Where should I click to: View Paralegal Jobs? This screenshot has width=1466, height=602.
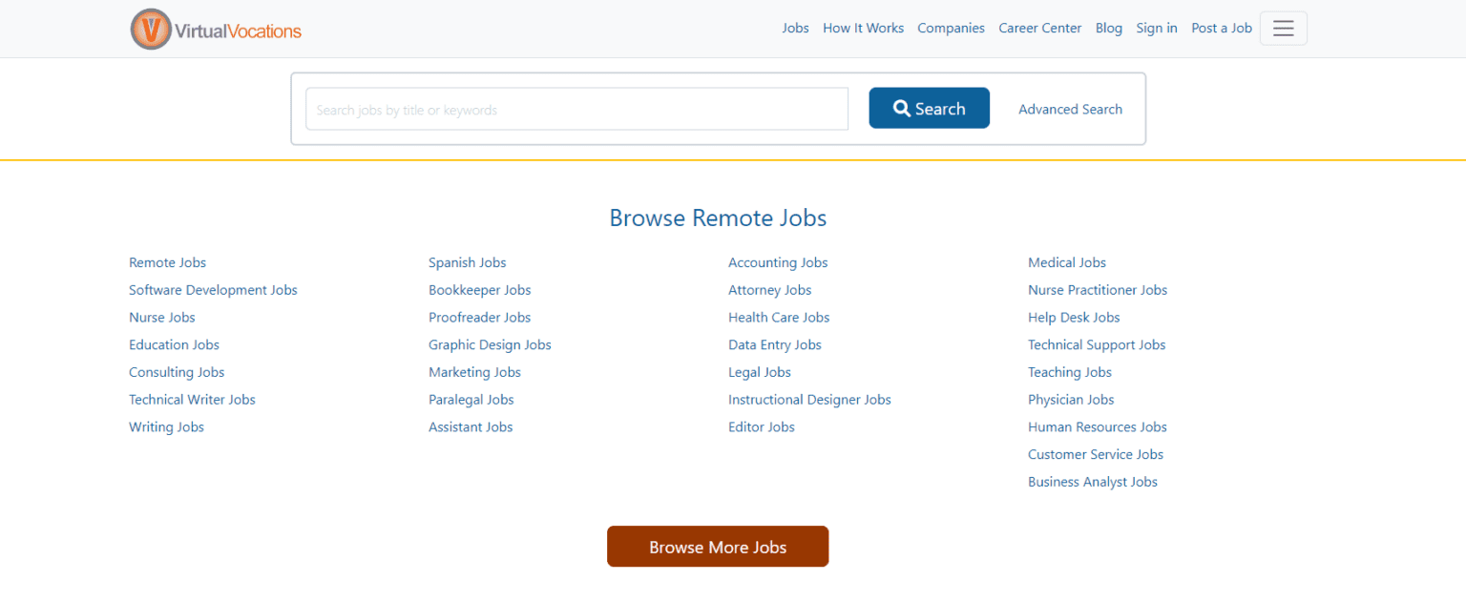[471, 400]
